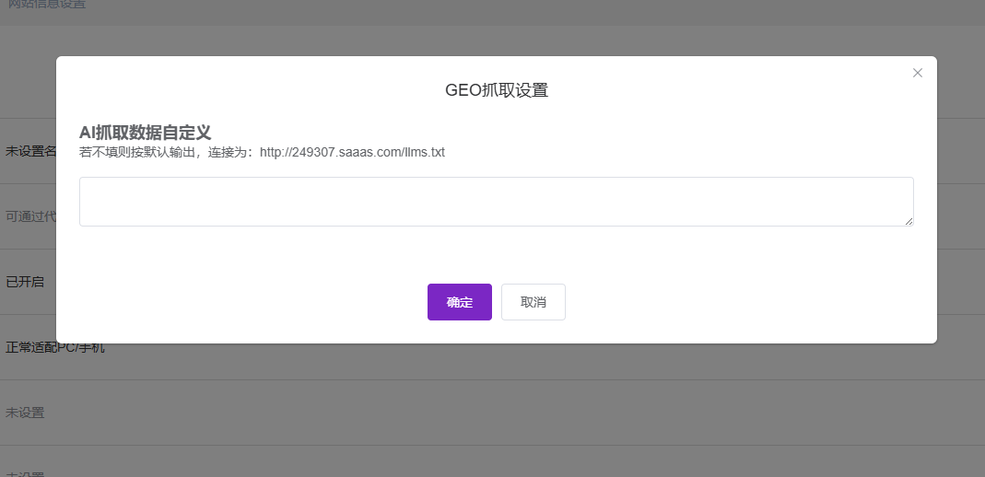Image resolution: width=985 pixels, height=477 pixels.
Task: Click the blank dialog area right of 取消
Action: tap(737, 302)
